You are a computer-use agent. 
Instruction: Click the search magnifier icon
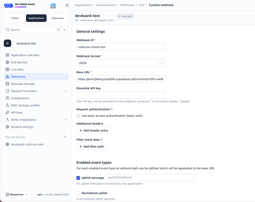7,30
